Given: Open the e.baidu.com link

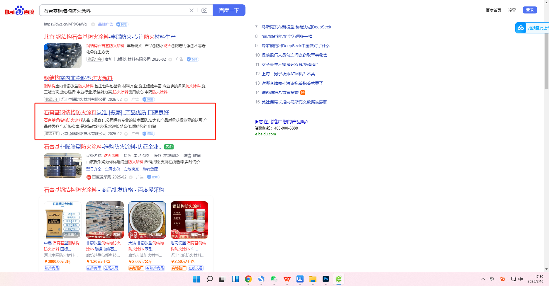Looking at the screenshot, I should point(265,134).
